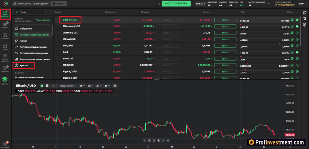The height and width of the screenshot is (149, 309).
Task: Click the market table vertical scrollbar
Action: click(300, 32)
